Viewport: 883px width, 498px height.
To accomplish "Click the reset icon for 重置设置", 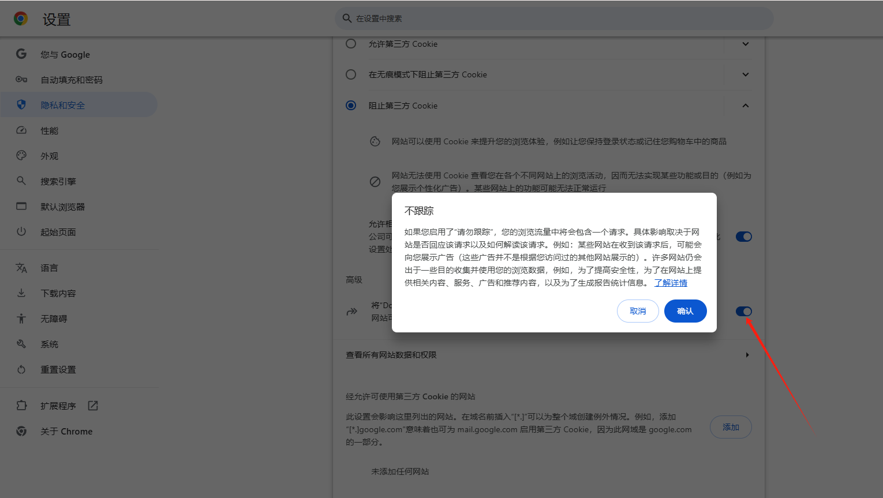I will click(21, 369).
